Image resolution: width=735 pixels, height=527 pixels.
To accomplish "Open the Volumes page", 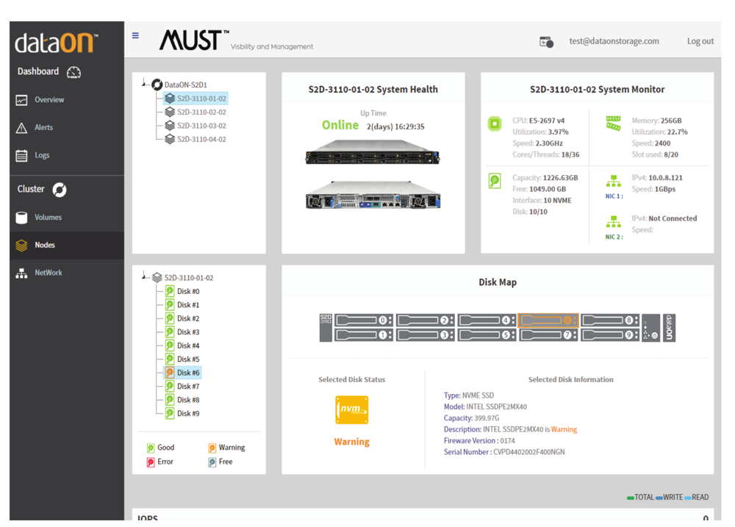I will coord(48,218).
